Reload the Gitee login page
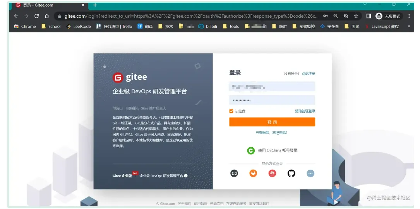The width and height of the screenshot is (420, 209). [x=37, y=16]
